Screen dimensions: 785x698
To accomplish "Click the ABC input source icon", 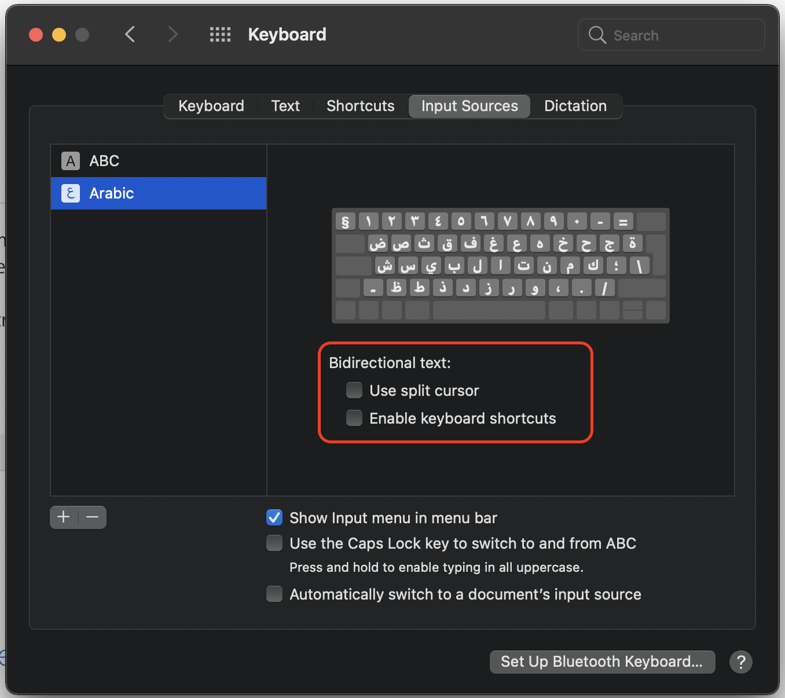I will 71,161.
